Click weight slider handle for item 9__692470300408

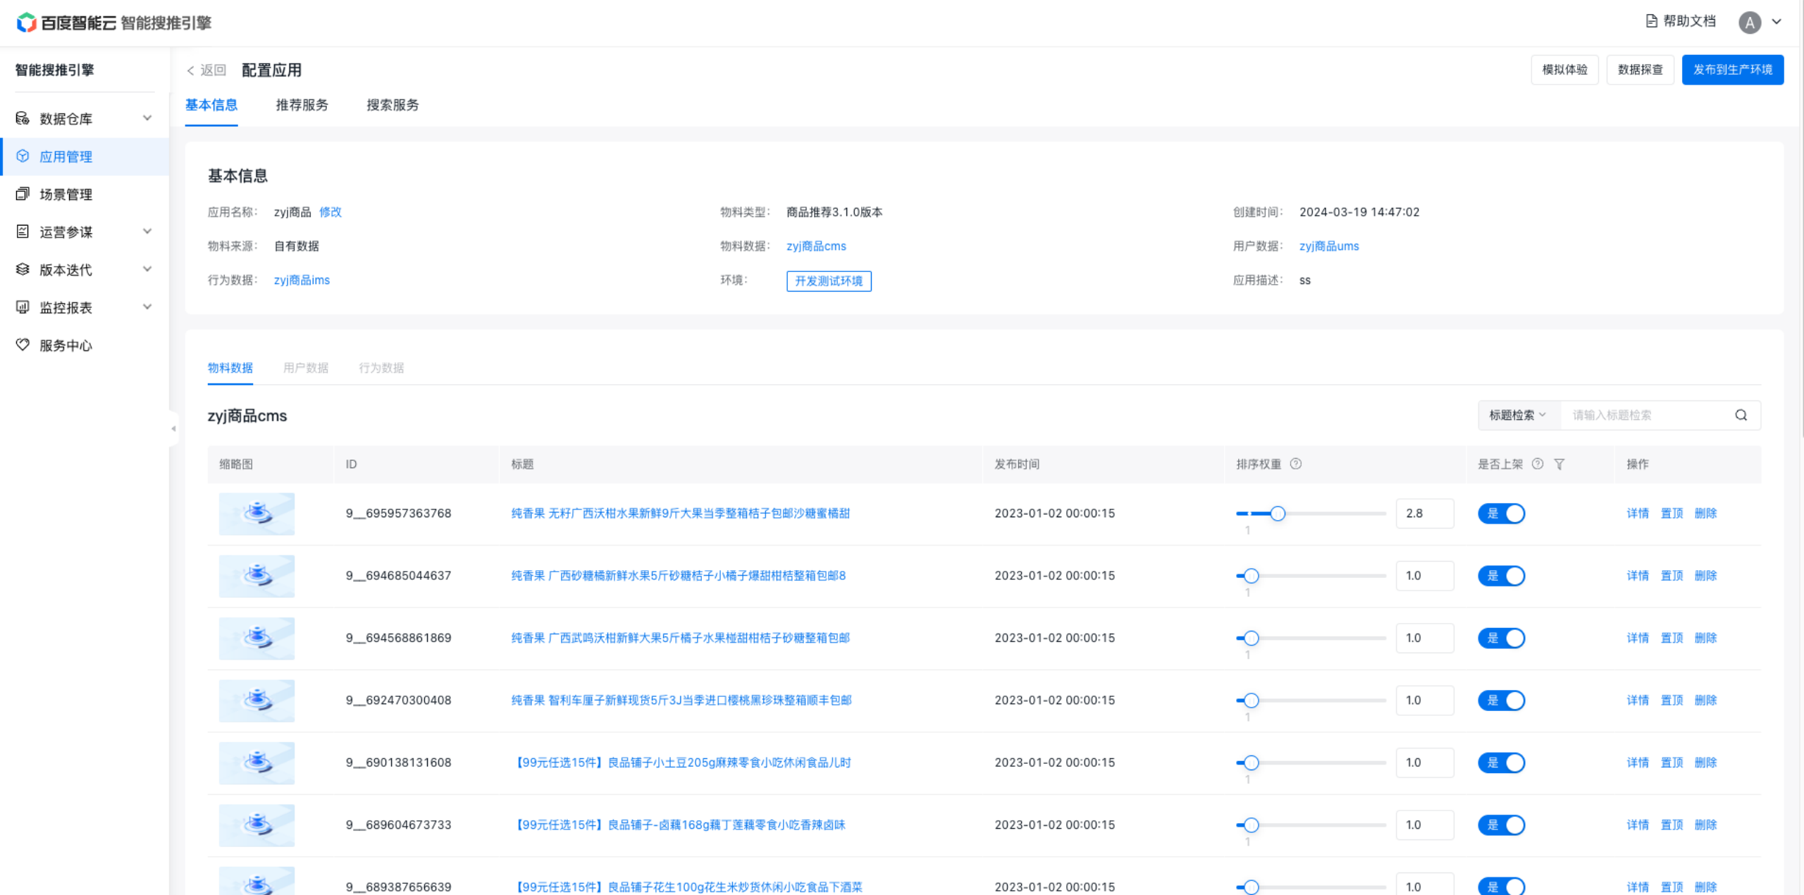1252,700
